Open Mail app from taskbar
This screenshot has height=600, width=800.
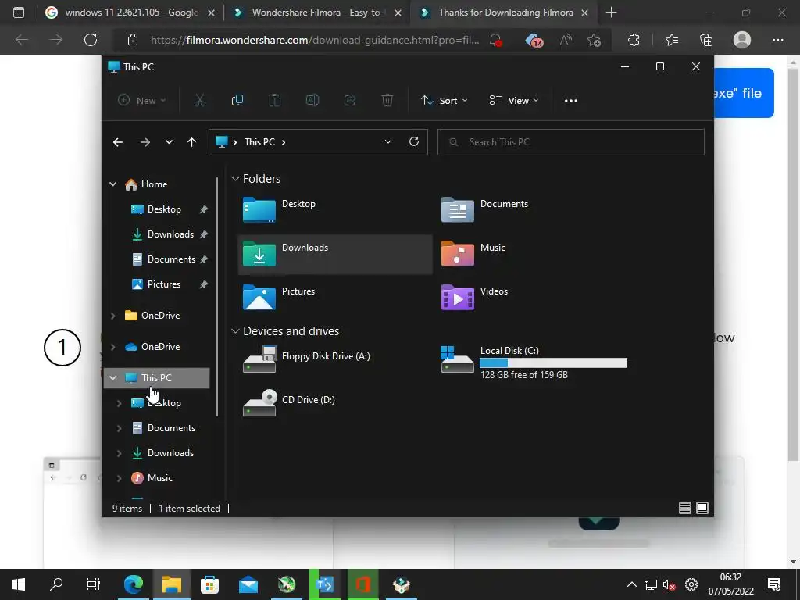point(248,584)
